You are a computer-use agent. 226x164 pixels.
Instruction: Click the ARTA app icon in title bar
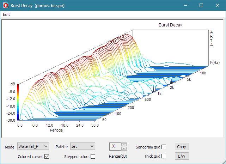pos(6,6)
